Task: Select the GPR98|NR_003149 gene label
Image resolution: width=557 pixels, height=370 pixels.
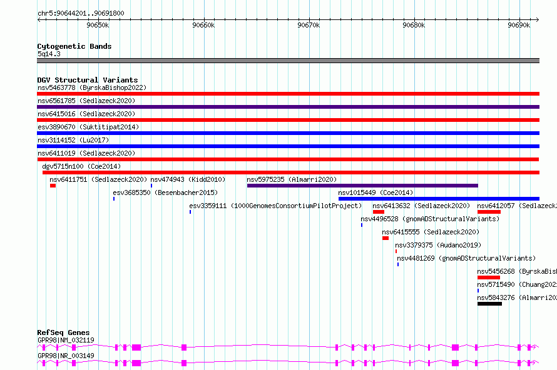Action: tap(66, 356)
